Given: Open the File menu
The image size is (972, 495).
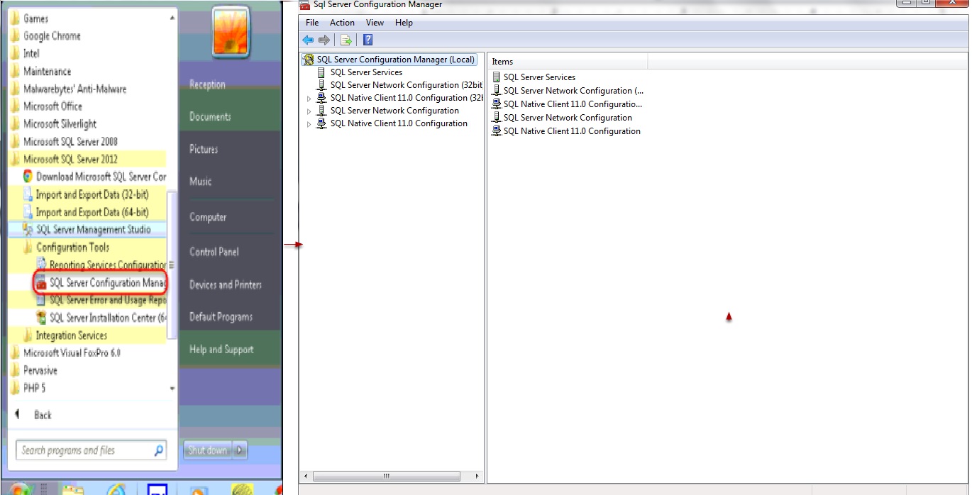Looking at the screenshot, I should tap(312, 23).
